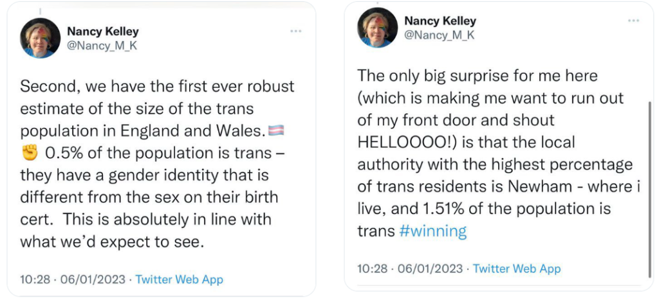The image size is (659, 300).
Task: Open the #winning hashtag
Action: 432,231
